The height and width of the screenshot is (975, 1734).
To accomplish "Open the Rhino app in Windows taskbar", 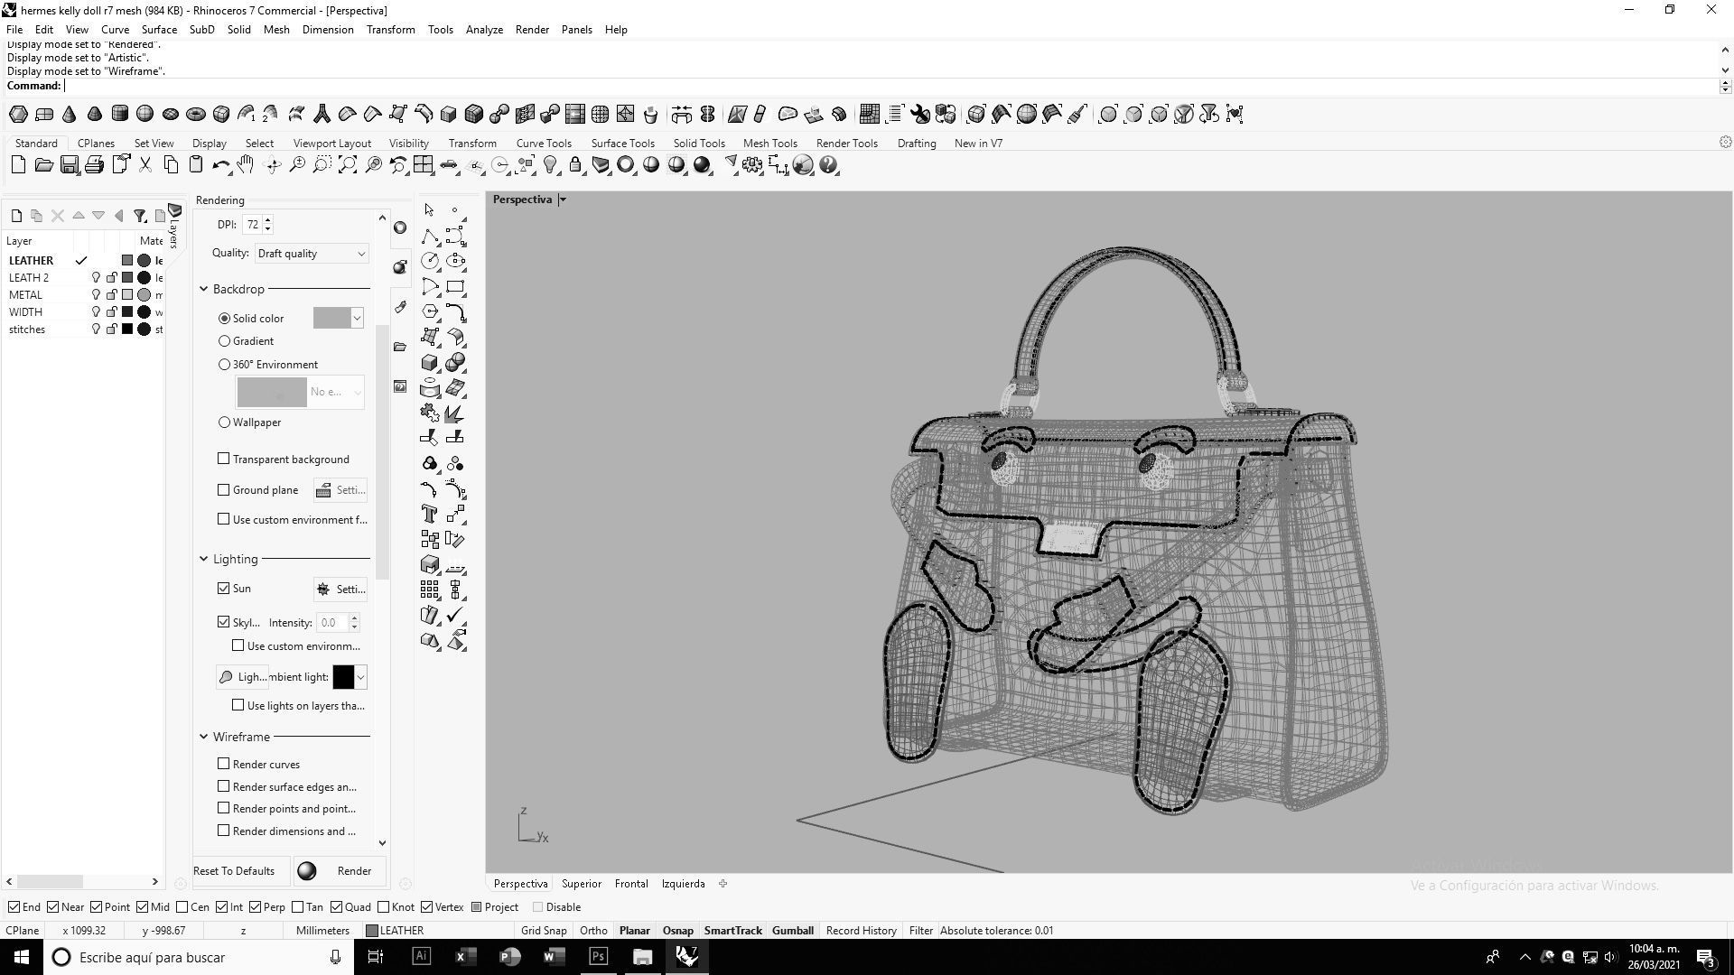I will click(x=686, y=957).
